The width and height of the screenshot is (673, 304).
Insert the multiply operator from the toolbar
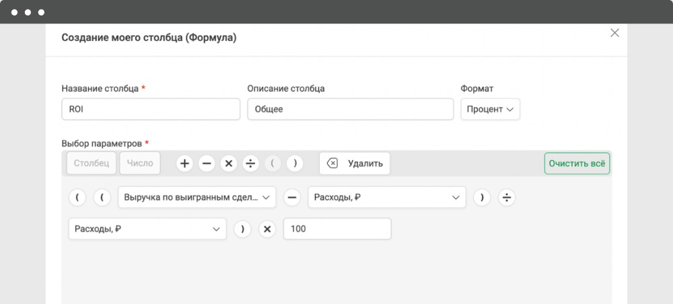[x=229, y=163]
